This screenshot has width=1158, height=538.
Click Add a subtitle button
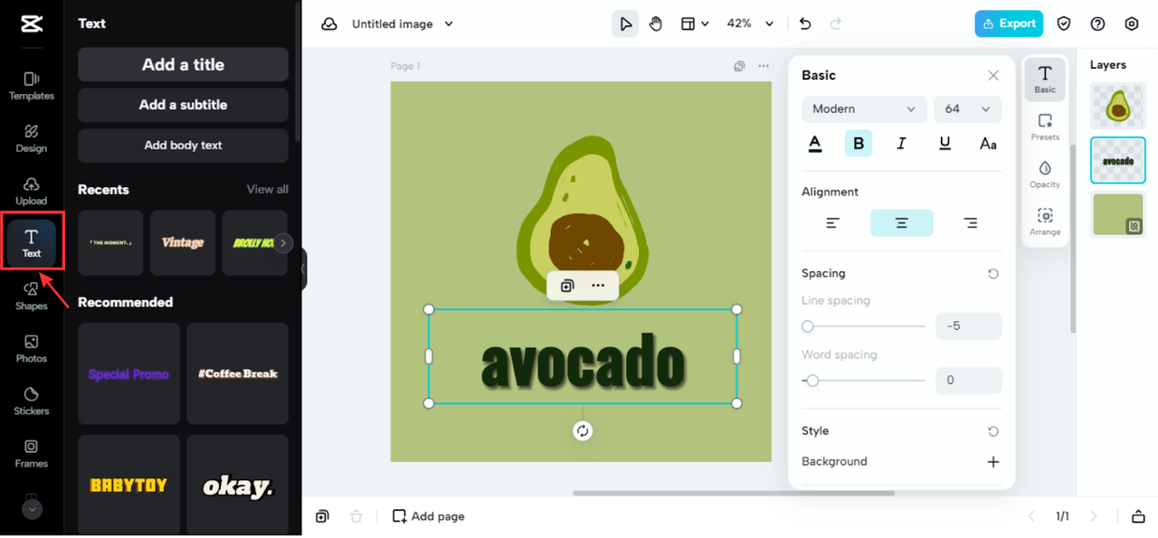pos(183,105)
